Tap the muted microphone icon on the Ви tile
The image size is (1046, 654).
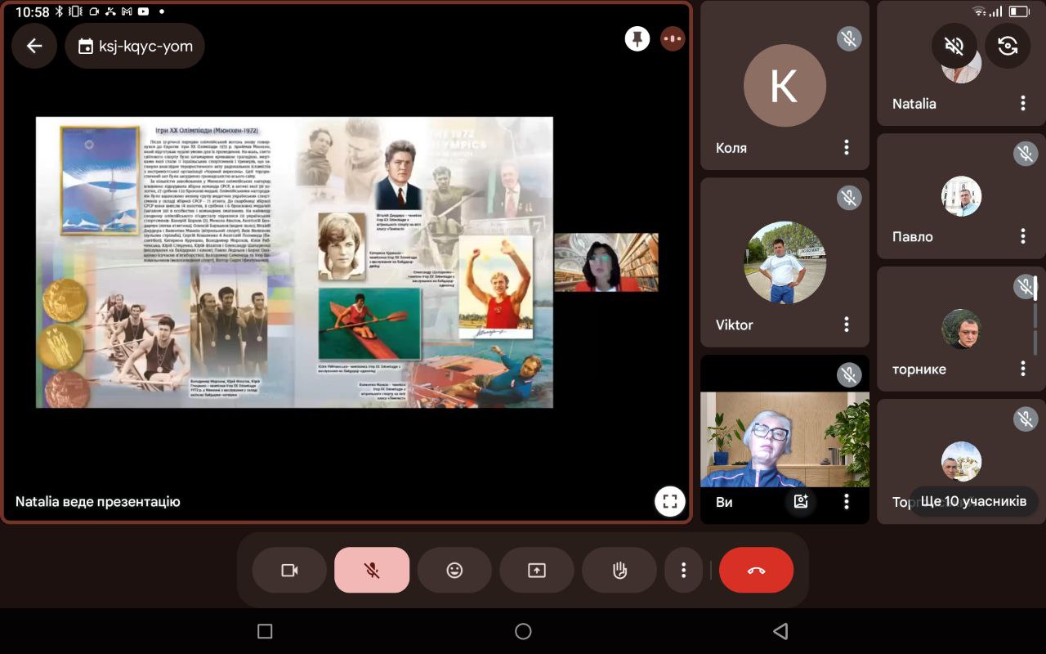click(849, 374)
